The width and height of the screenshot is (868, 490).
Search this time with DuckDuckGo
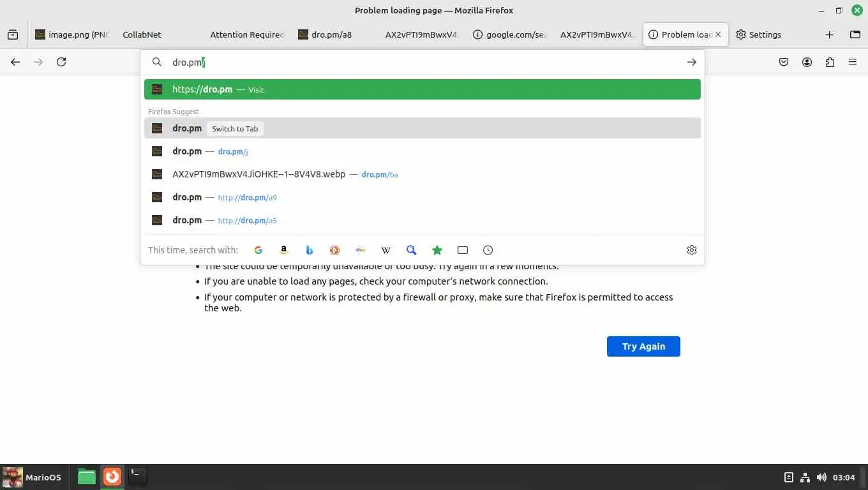coord(334,250)
